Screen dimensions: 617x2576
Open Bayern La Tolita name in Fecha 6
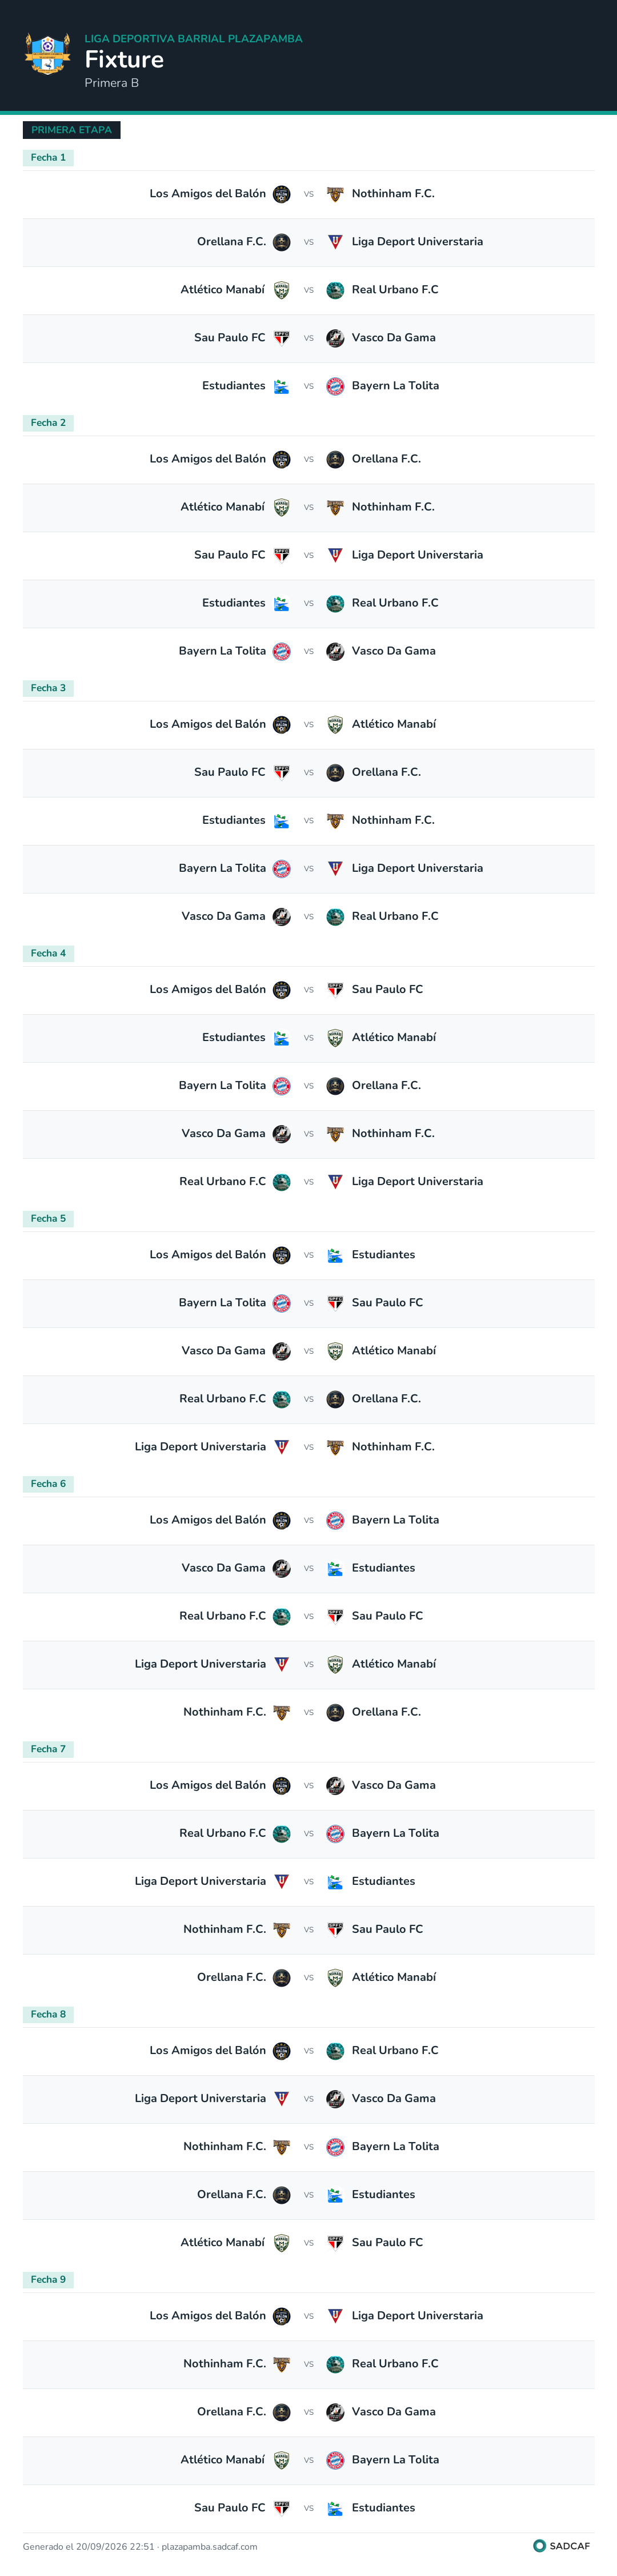tap(395, 1520)
